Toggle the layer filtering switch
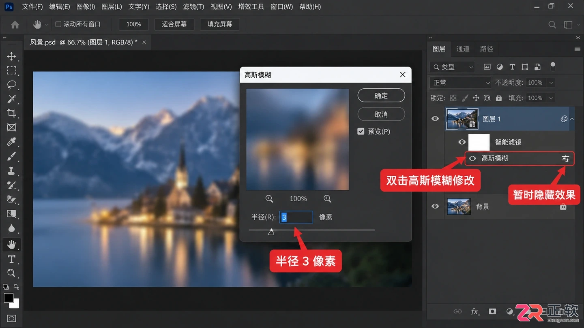 click(552, 67)
